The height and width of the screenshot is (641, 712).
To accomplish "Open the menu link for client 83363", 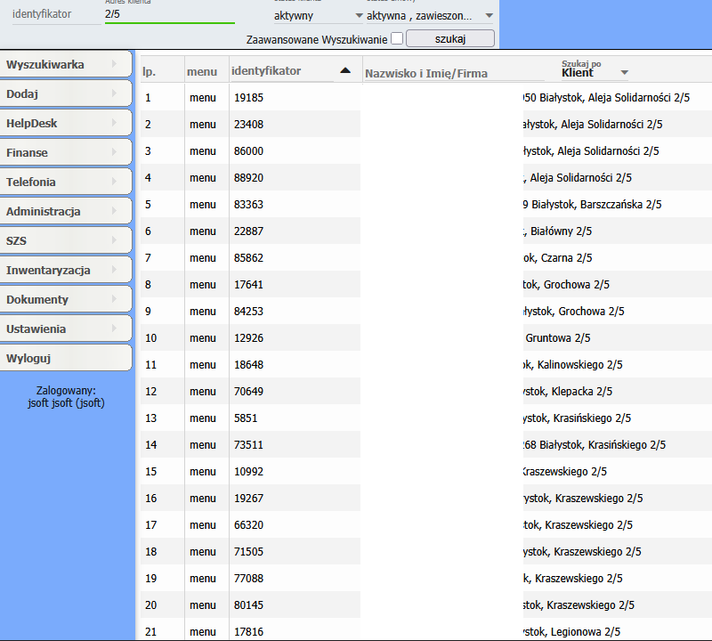I will 202,205.
